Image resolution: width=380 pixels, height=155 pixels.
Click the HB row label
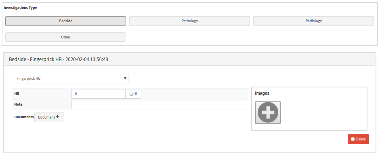17,93
